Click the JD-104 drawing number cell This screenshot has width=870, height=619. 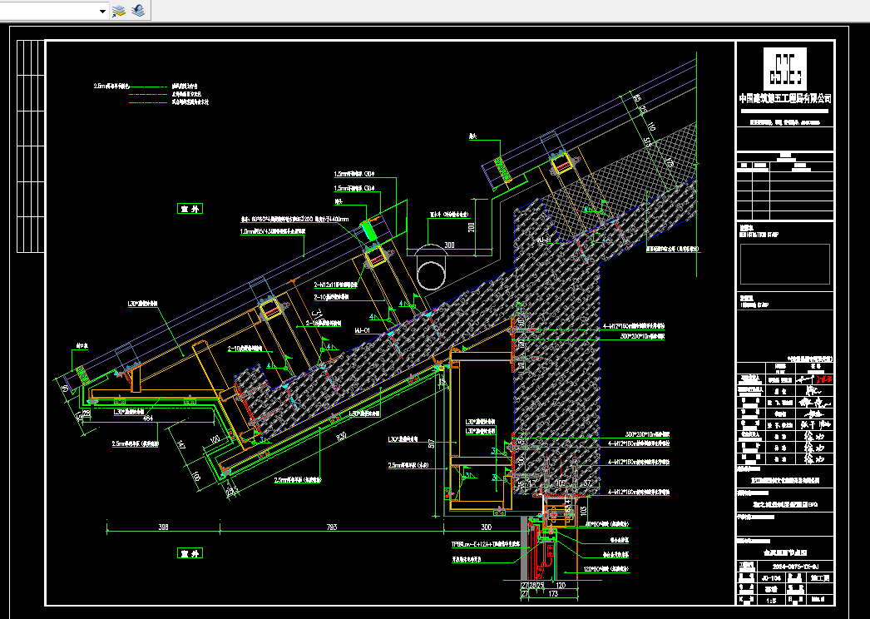point(771,578)
